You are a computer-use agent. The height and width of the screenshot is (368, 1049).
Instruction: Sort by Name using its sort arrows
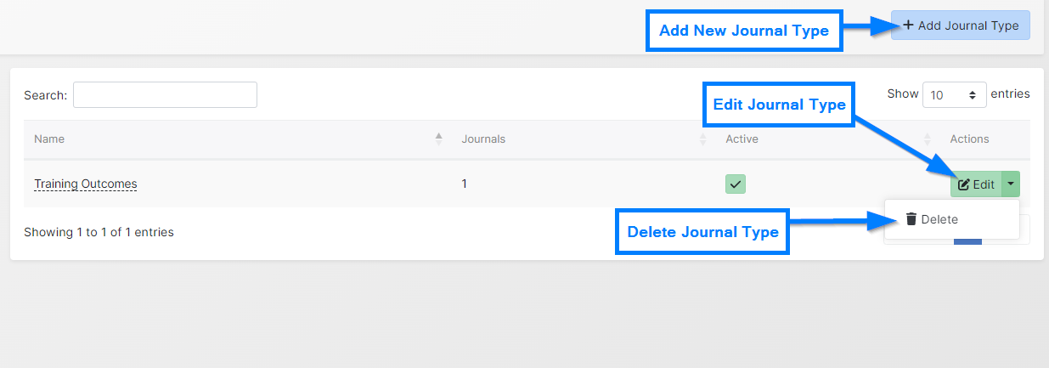pos(438,139)
